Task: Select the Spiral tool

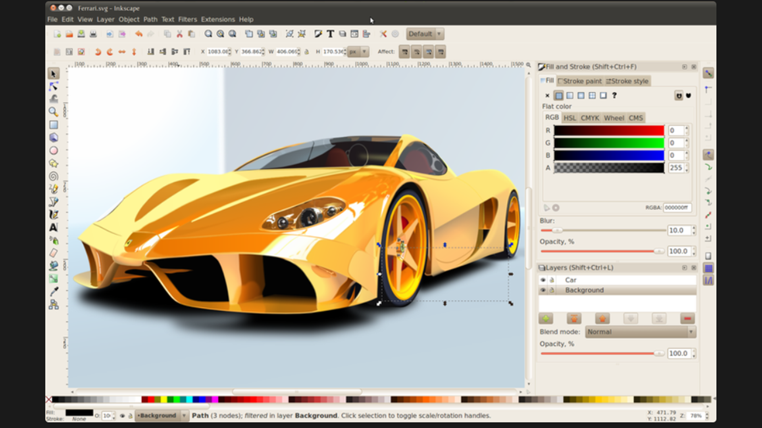Action: point(54,176)
